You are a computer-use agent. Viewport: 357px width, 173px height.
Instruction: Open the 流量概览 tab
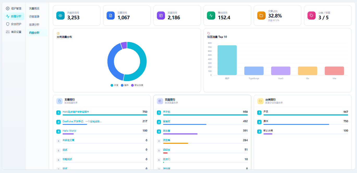point(34,8)
